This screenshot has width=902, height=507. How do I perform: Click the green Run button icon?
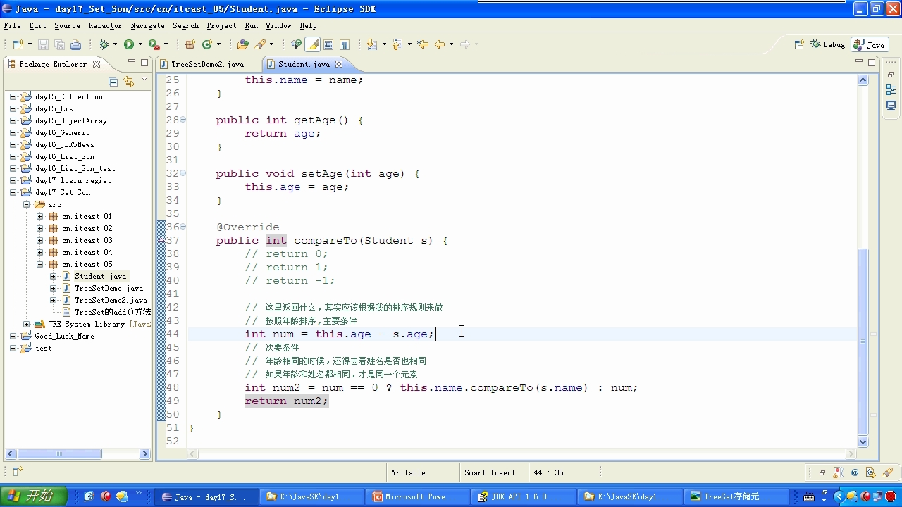coord(129,44)
